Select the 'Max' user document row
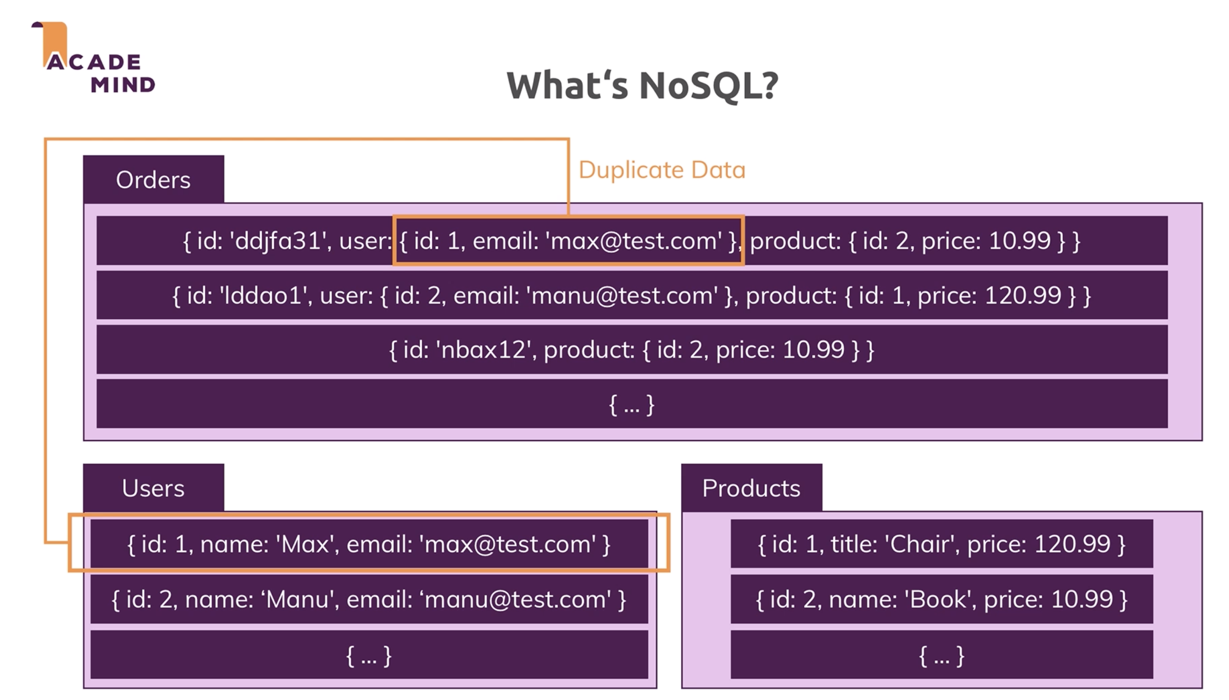This screenshot has width=1229, height=700. (x=368, y=544)
